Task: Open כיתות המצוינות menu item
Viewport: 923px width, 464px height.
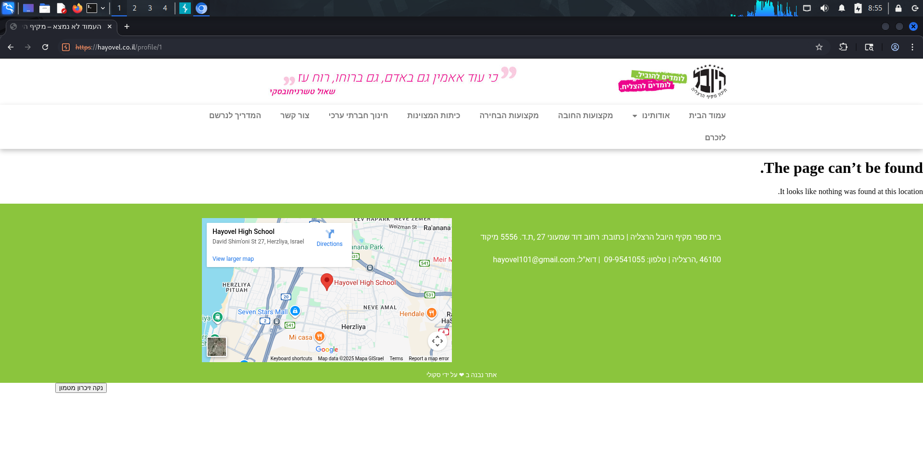Action: pos(434,115)
